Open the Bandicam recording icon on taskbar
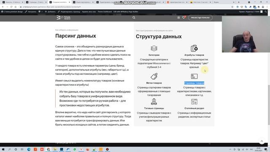 point(107,149)
